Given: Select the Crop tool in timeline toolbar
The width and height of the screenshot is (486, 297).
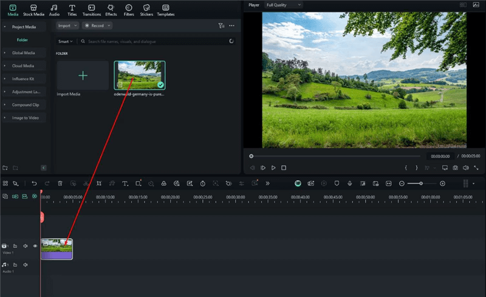Looking at the screenshot, I should click(99, 183).
